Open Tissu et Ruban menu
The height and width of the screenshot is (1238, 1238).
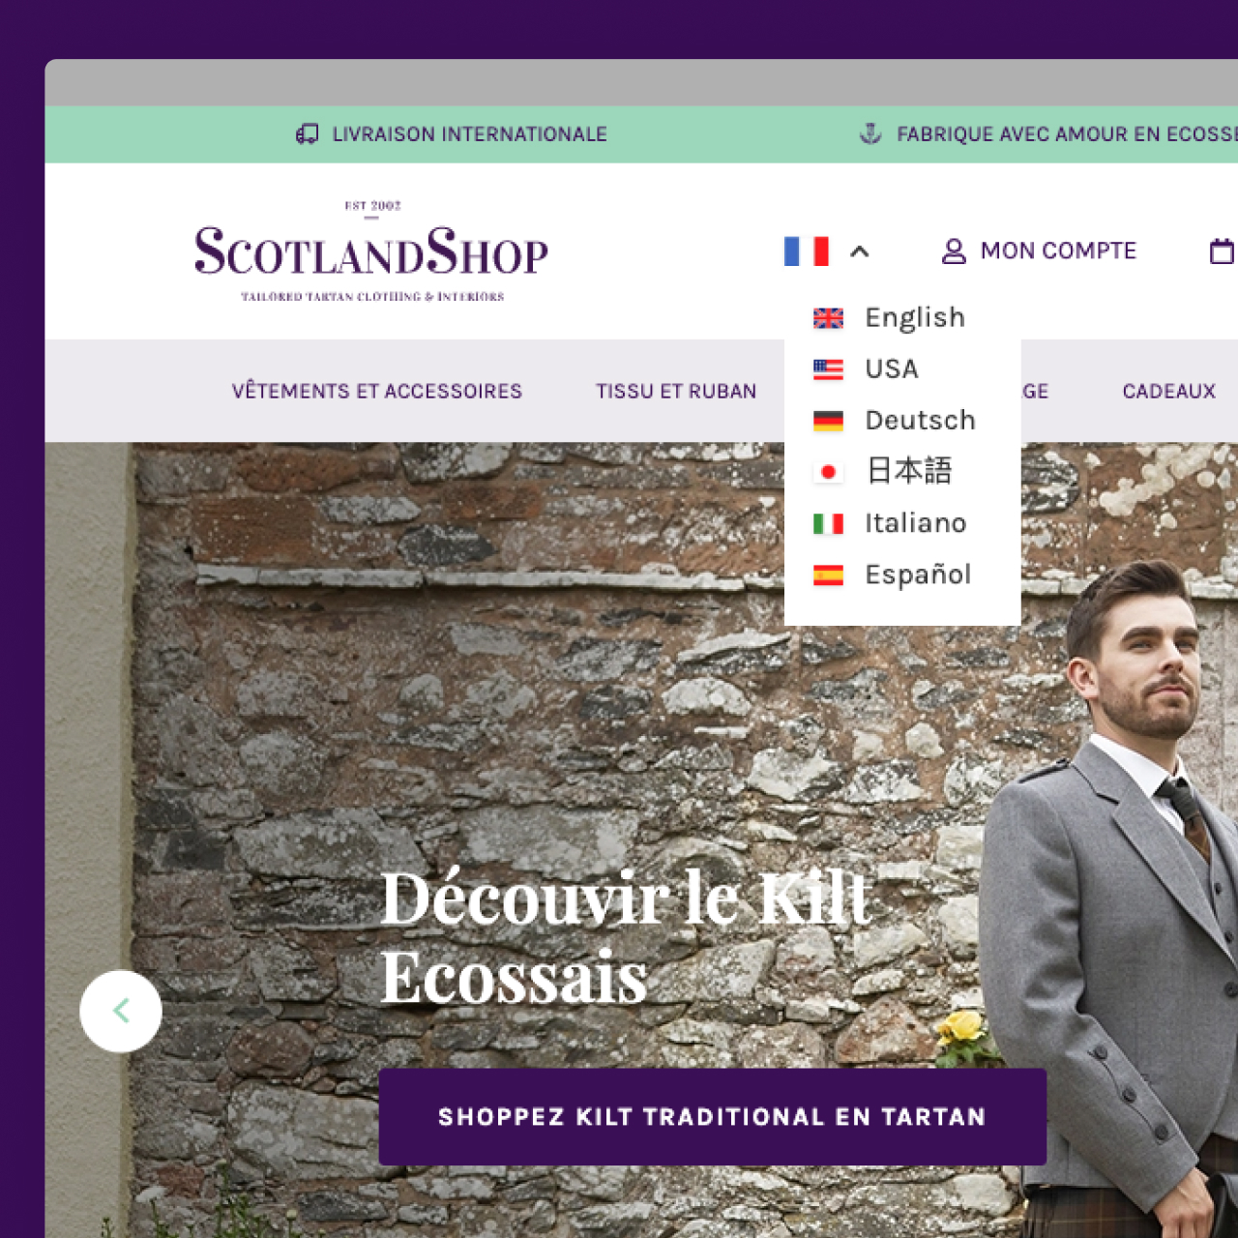[x=676, y=391]
